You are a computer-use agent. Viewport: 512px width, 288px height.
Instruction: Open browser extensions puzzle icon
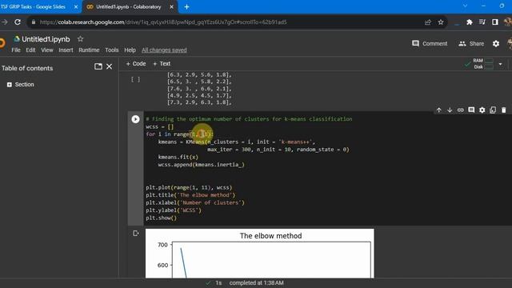[x=470, y=22]
